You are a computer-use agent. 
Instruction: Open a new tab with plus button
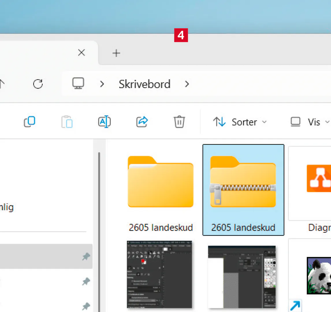coord(116,53)
